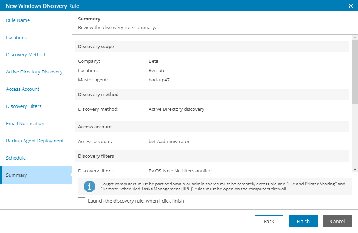The image size is (358, 233).
Task: Select the Discovery Method step
Action: (x=25, y=54)
